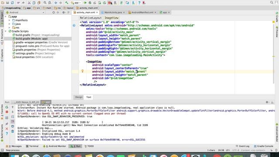Rerun app using green run-panel icon

[7, 107]
